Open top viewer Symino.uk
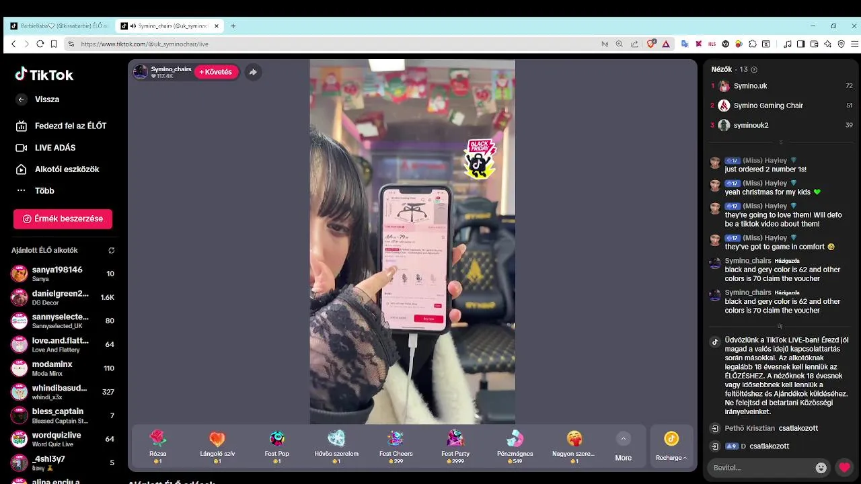The image size is (861, 484). tap(782, 86)
